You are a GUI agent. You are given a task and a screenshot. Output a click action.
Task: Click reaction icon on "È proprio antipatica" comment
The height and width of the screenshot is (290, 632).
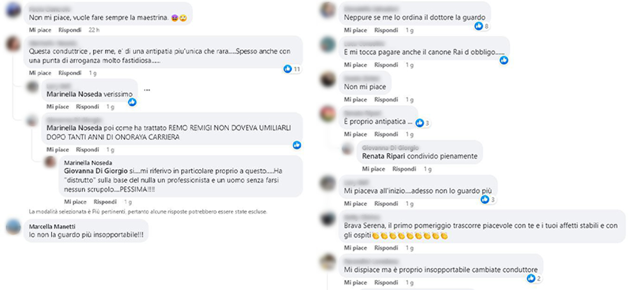point(423,123)
